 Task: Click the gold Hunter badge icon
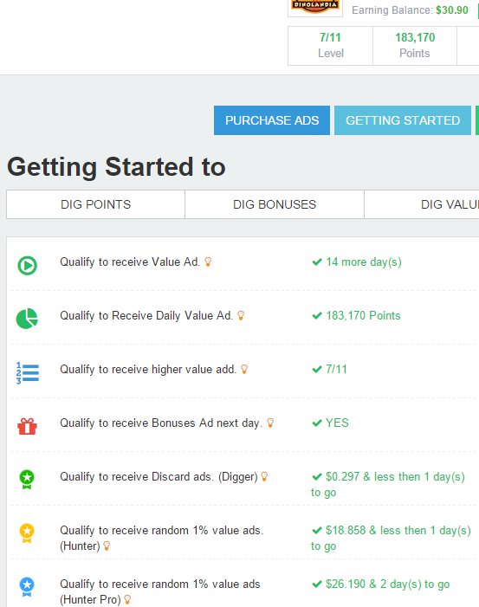coord(27,533)
